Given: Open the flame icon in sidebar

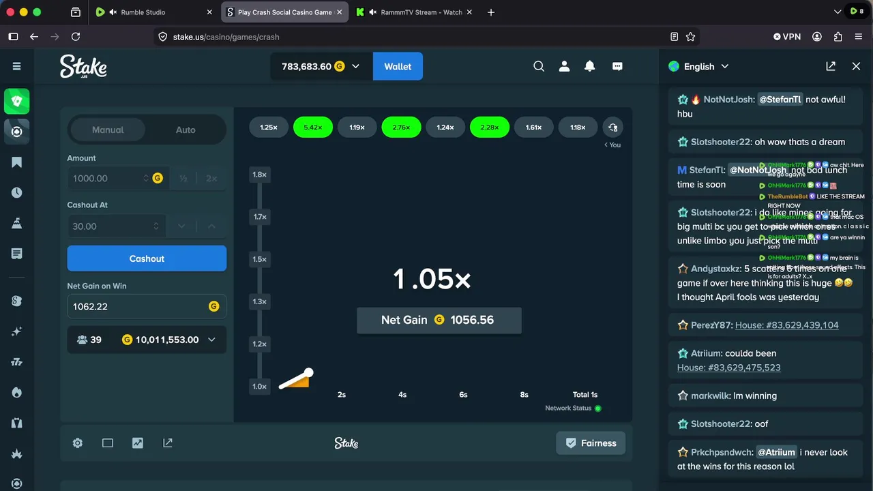Looking at the screenshot, I should click(x=17, y=392).
